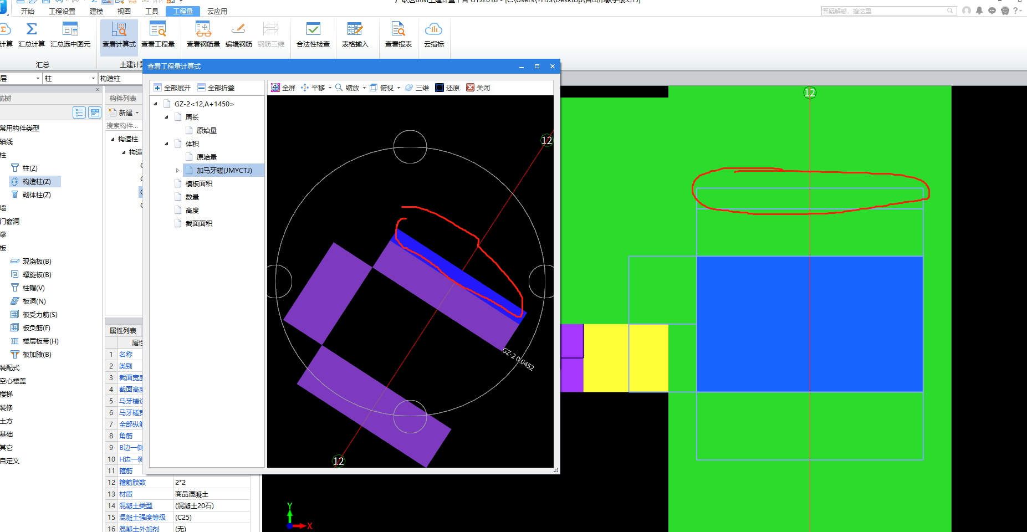Click the 材质 value 商品混凝土
Image resolution: width=1027 pixels, height=532 pixels.
tap(192, 494)
